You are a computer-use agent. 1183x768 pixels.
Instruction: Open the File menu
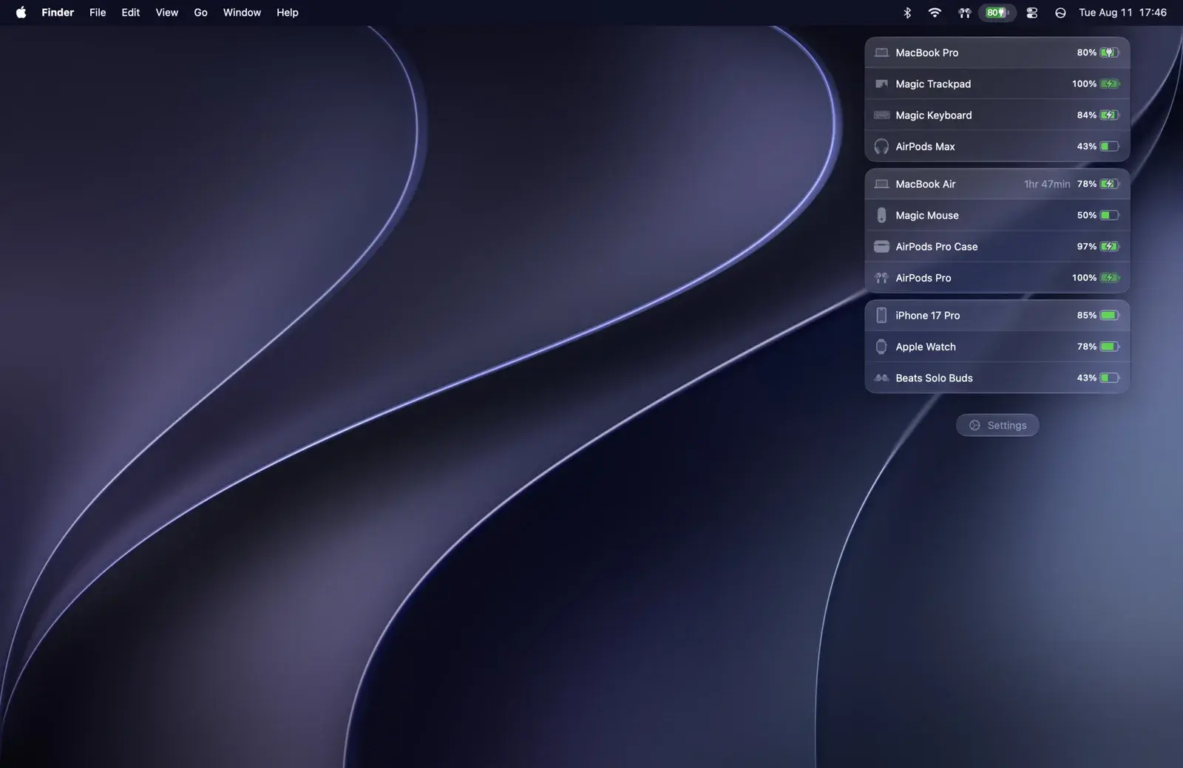98,13
